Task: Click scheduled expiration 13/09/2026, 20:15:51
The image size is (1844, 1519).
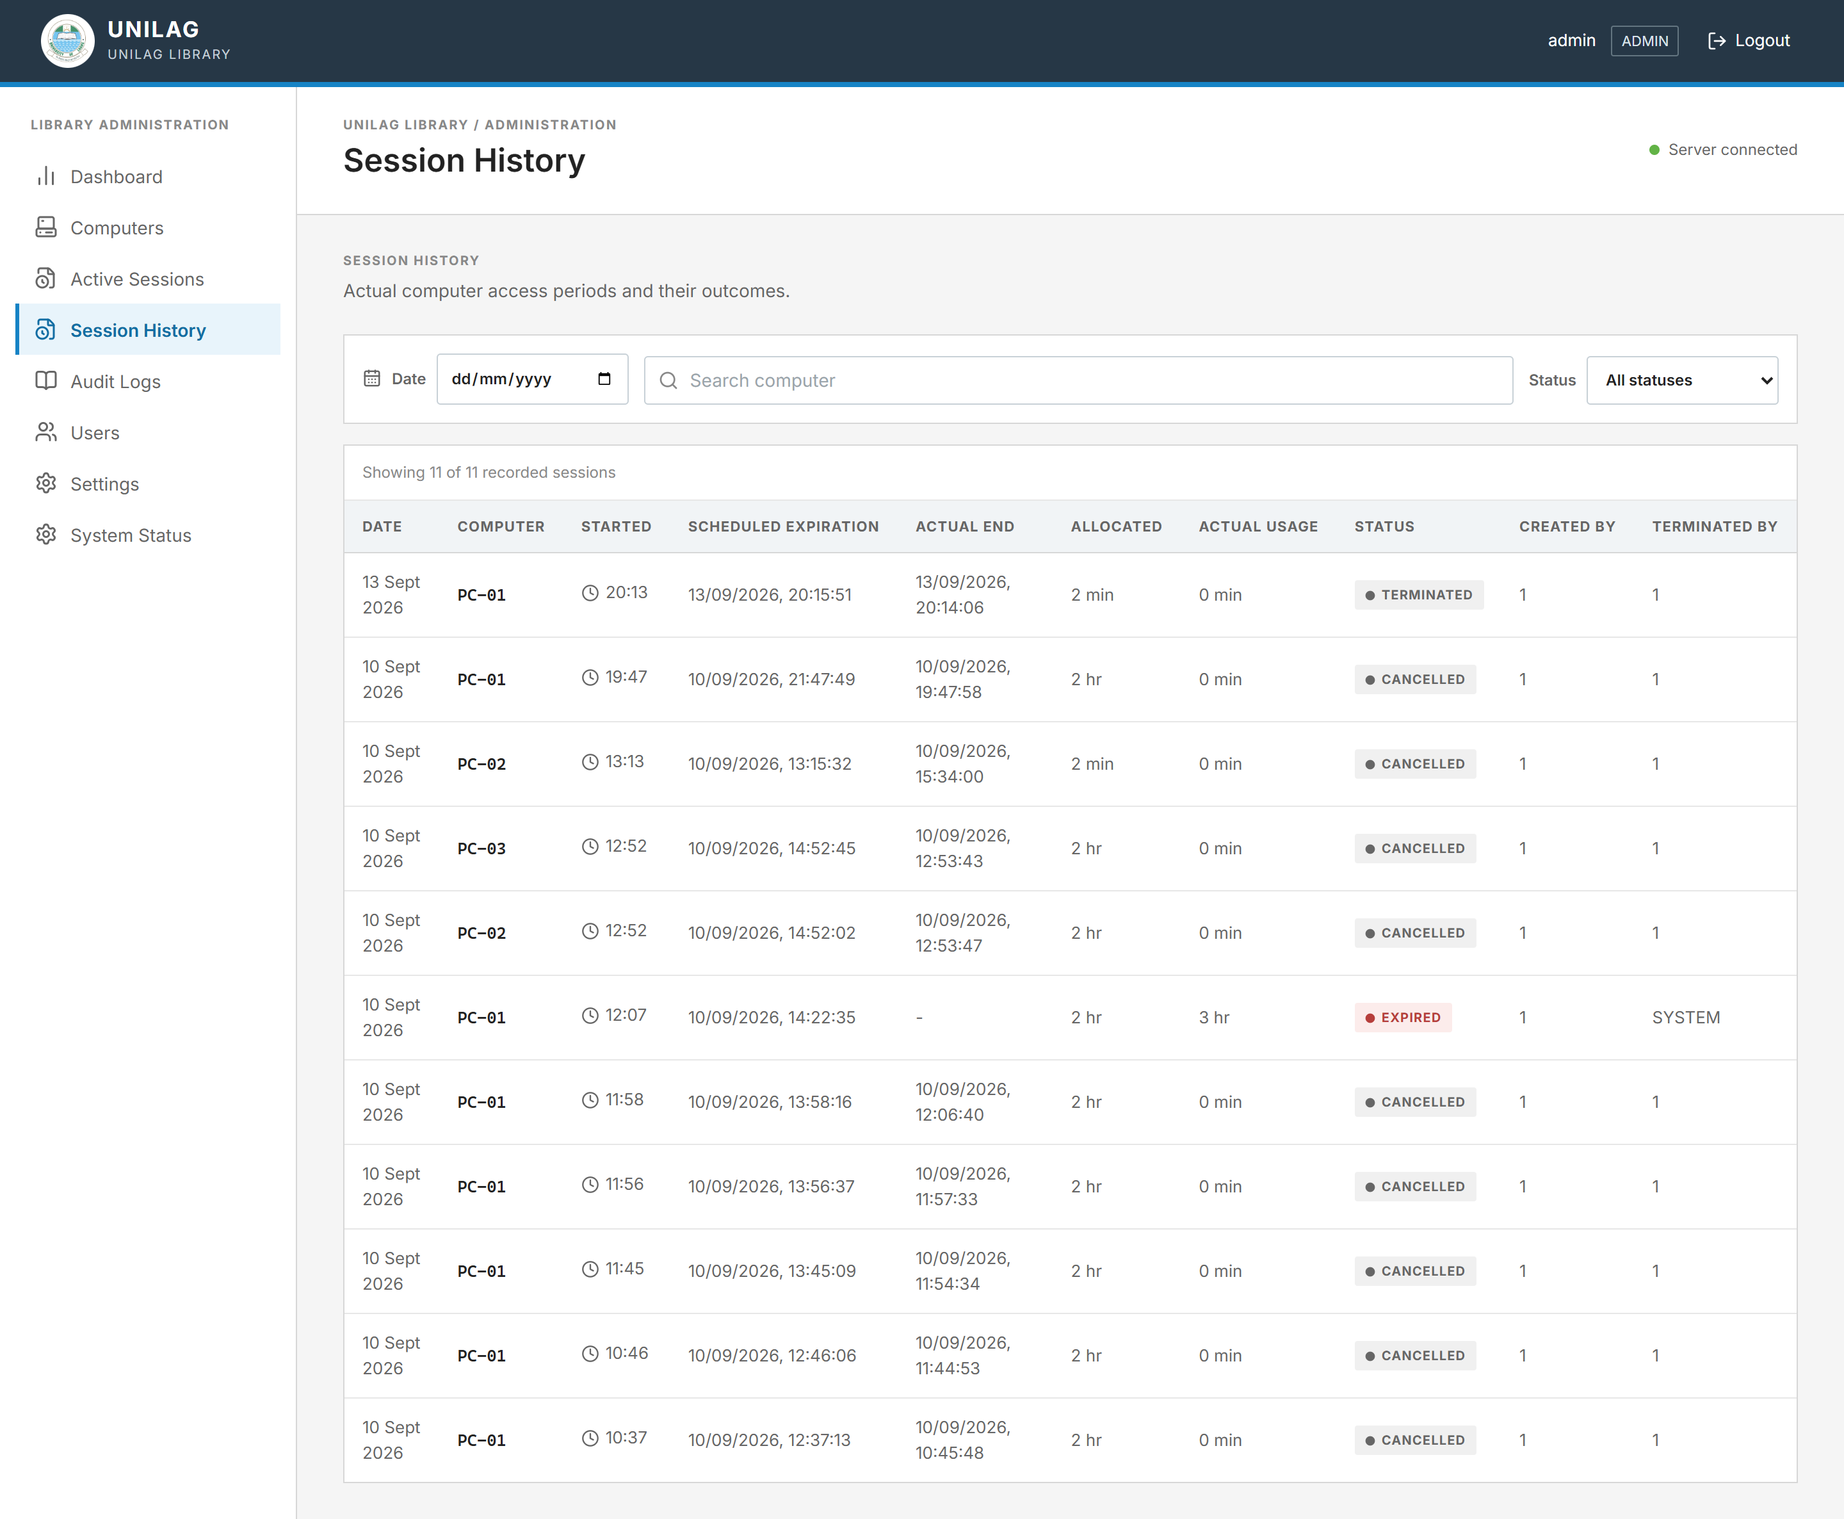Action: (769, 595)
